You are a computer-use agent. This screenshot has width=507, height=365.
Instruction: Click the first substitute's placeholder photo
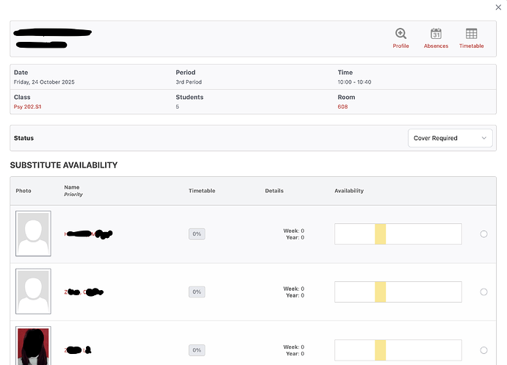(x=33, y=234)
